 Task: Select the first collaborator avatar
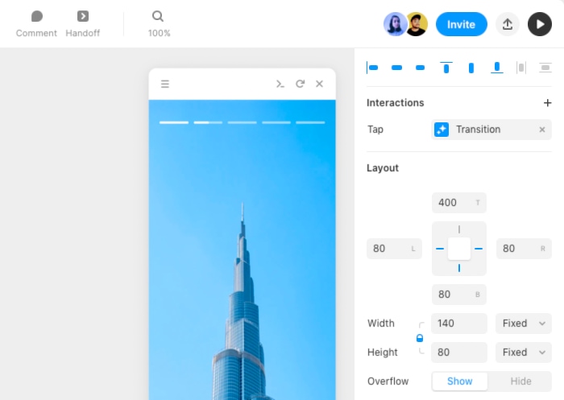pyautogui.click(x=396, y=24)
